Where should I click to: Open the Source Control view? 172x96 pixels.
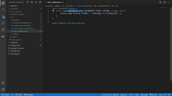pyautogui.click(x=3, y=16)
